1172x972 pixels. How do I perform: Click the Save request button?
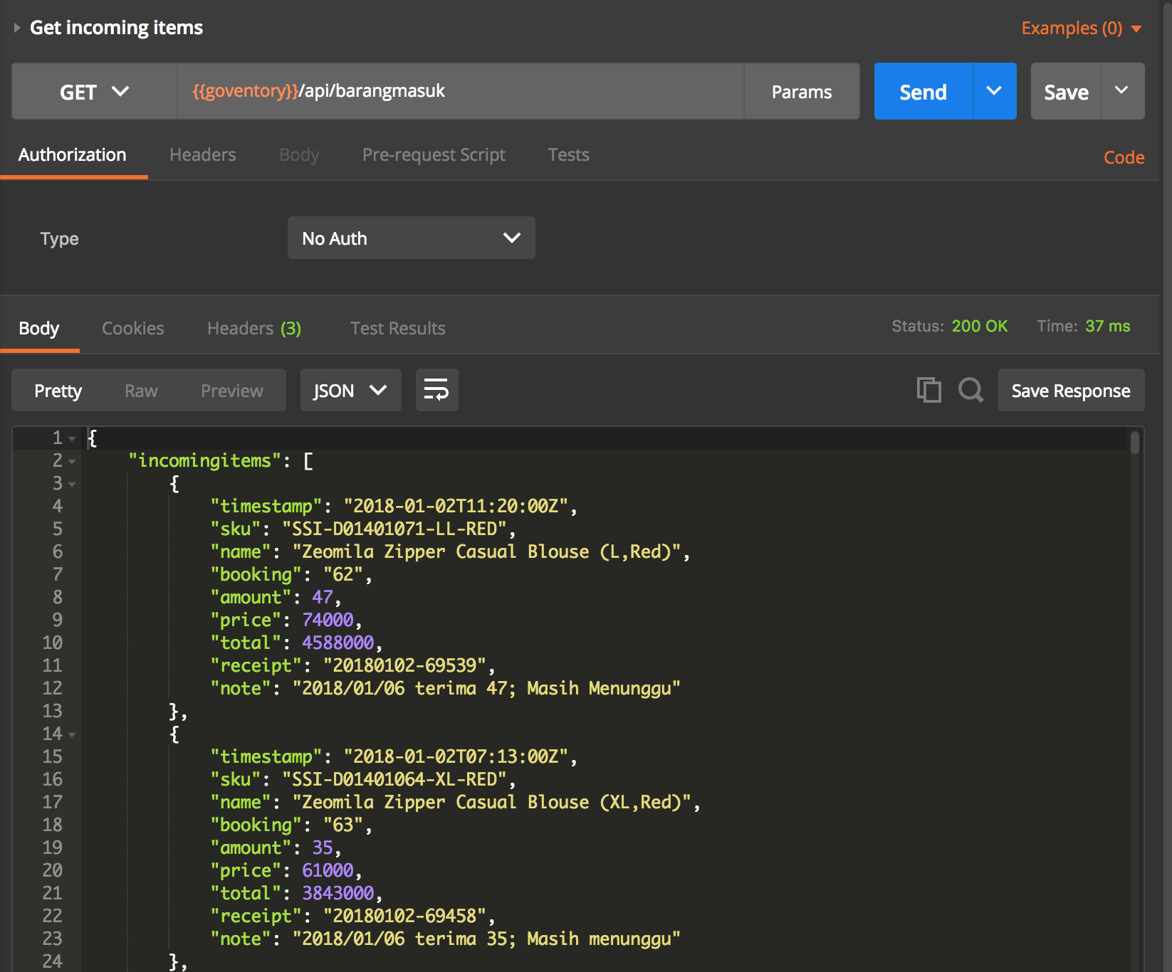(1066, 91)
